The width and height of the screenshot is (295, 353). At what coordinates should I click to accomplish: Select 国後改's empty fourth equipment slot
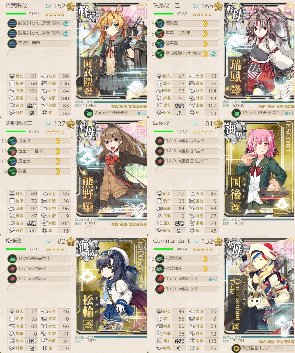[x=186, y=171]
